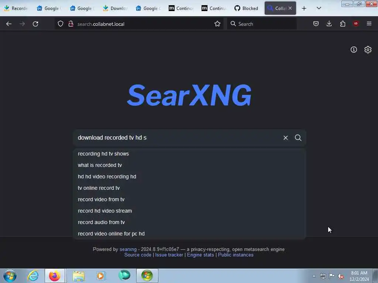The width and height of the screenshot is (378, 283).
Task: Reload the current page
Action: tap(35, 24)
